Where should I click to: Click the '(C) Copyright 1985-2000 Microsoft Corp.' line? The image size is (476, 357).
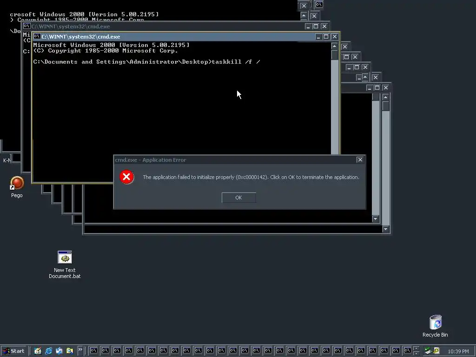(106, 51)
